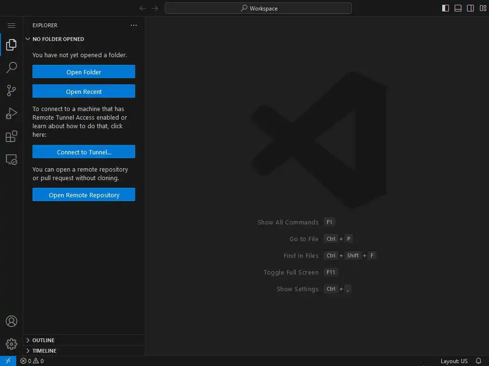
Task: Open Explorer views and more actions ellipsis
Action: tap(134, 25)
